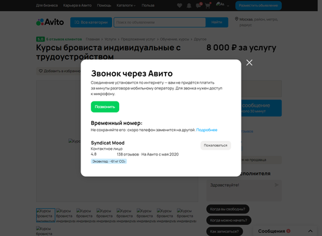322x236 pixels.
Task: Select quick reply Когда вы свободны?
Action: [x=227, y=209]
